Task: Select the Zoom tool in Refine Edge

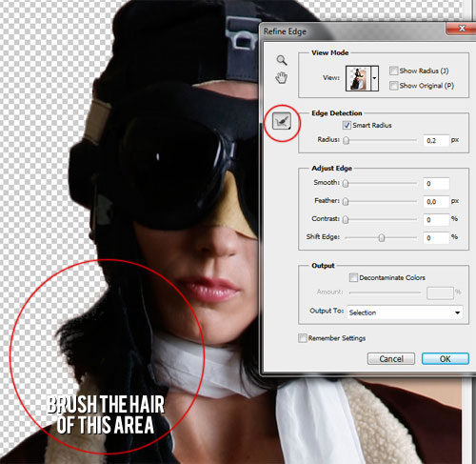Action: 282,60
